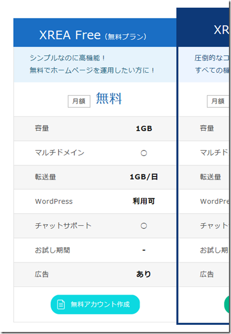
Task: Click the XREA Free (無料プラン) header
Action: [x=95, y=33]
